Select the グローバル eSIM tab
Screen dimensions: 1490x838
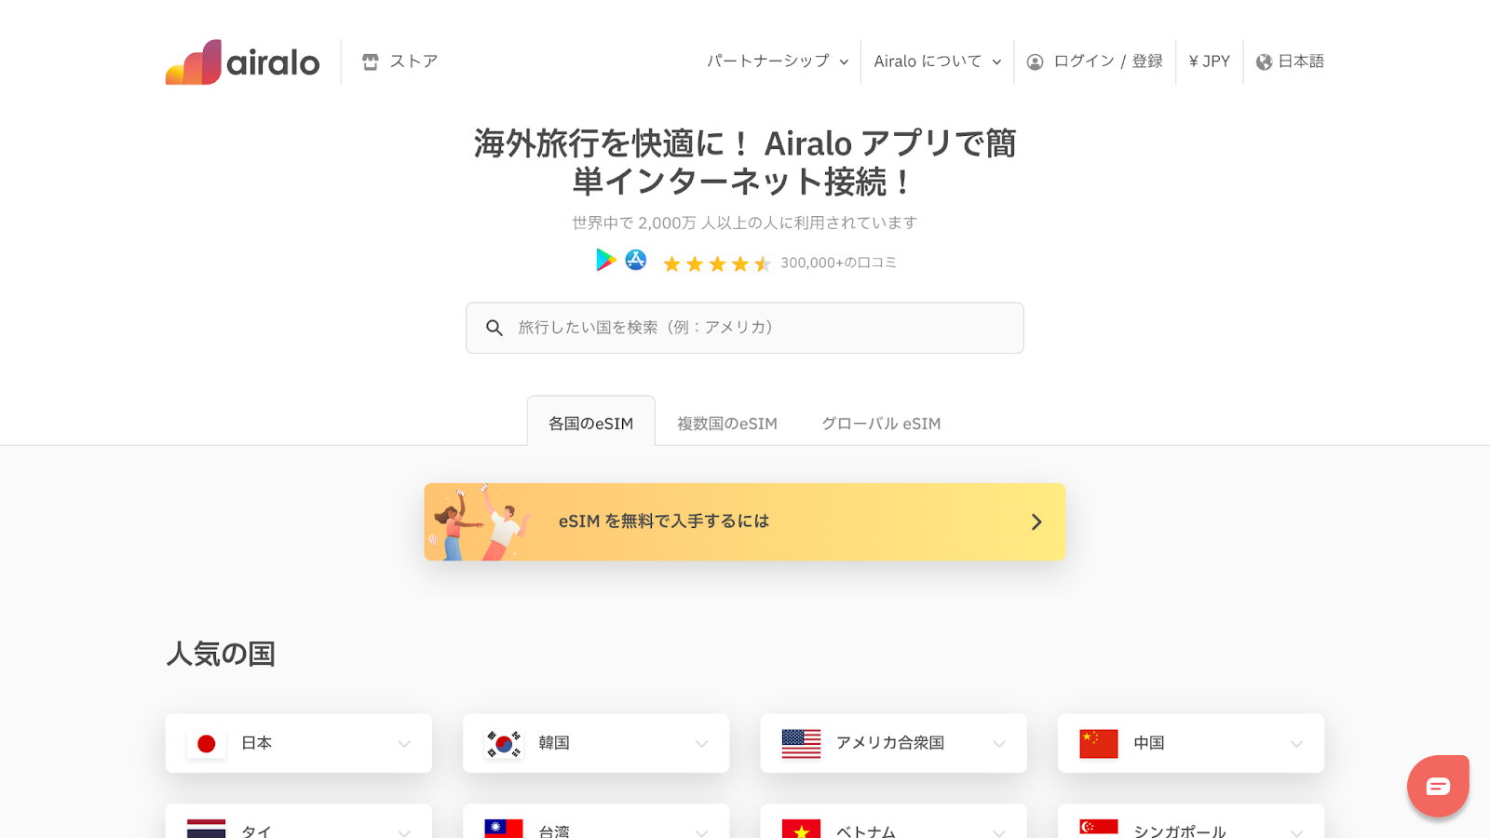[x=881, y=423]
